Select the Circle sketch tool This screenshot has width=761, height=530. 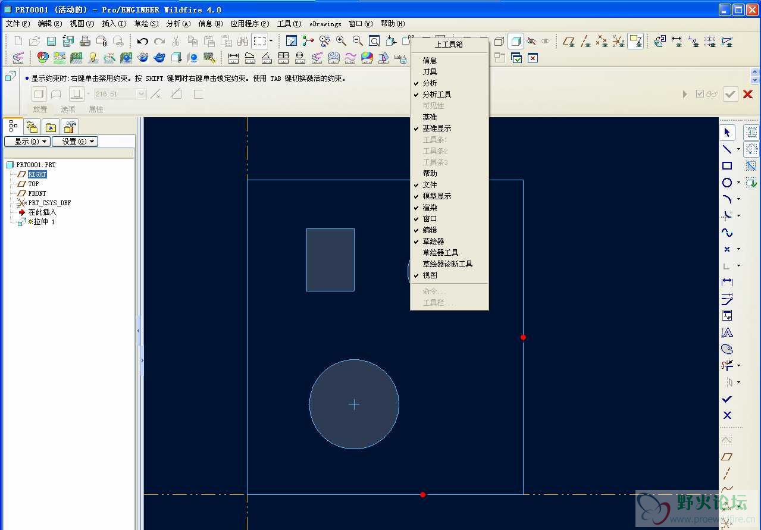727,182
